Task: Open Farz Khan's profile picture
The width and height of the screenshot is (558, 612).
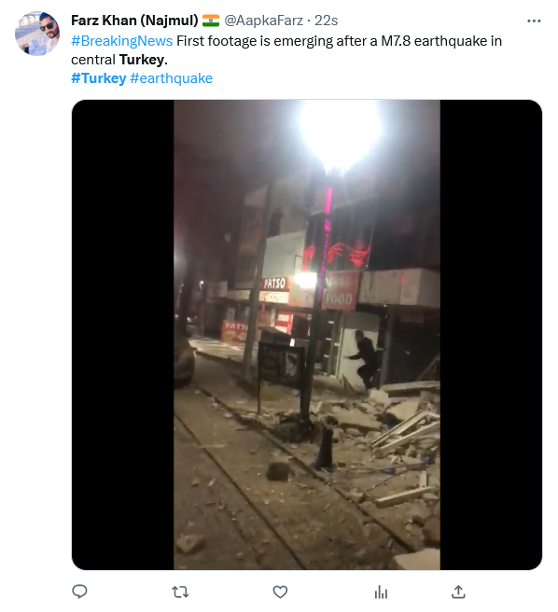Action: click(x=37, y=34)
